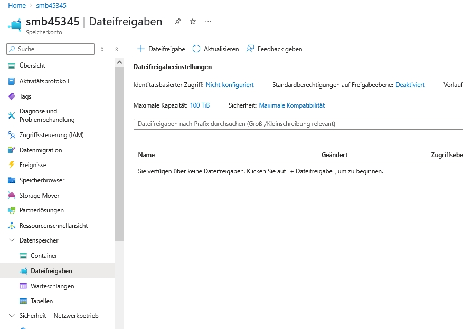The image size is (463, 329).
Task: Click the plus icon to add Dateifreigabe
Action: [x=141, y=49]
